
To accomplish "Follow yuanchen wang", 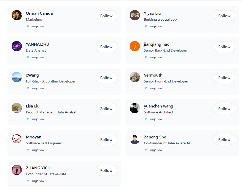I will coord(224,109).
